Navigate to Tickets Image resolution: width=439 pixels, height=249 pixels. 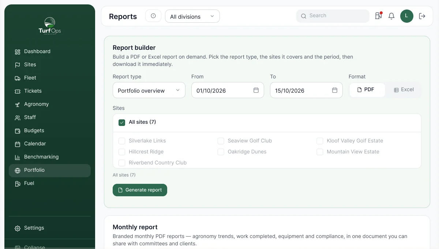(x=50, y=91)
